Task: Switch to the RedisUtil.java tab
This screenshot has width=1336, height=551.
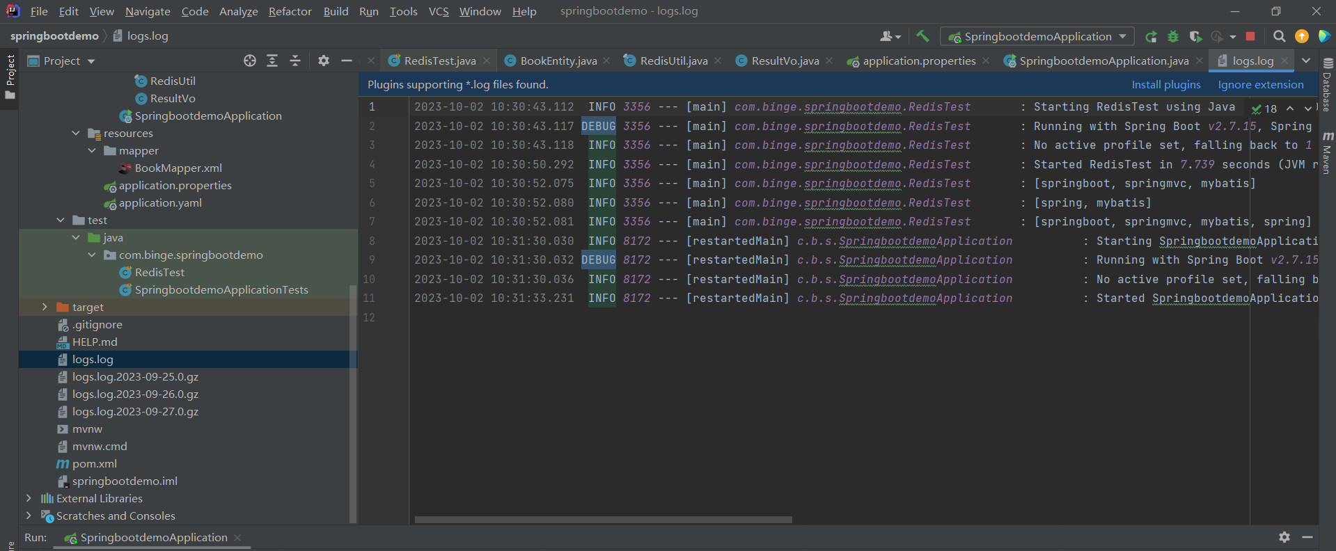Action: click(674, 61)
